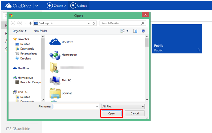This screenshot has height=133, width=212.
Task: Open the Help icon
Action: [x=143, y=31]
